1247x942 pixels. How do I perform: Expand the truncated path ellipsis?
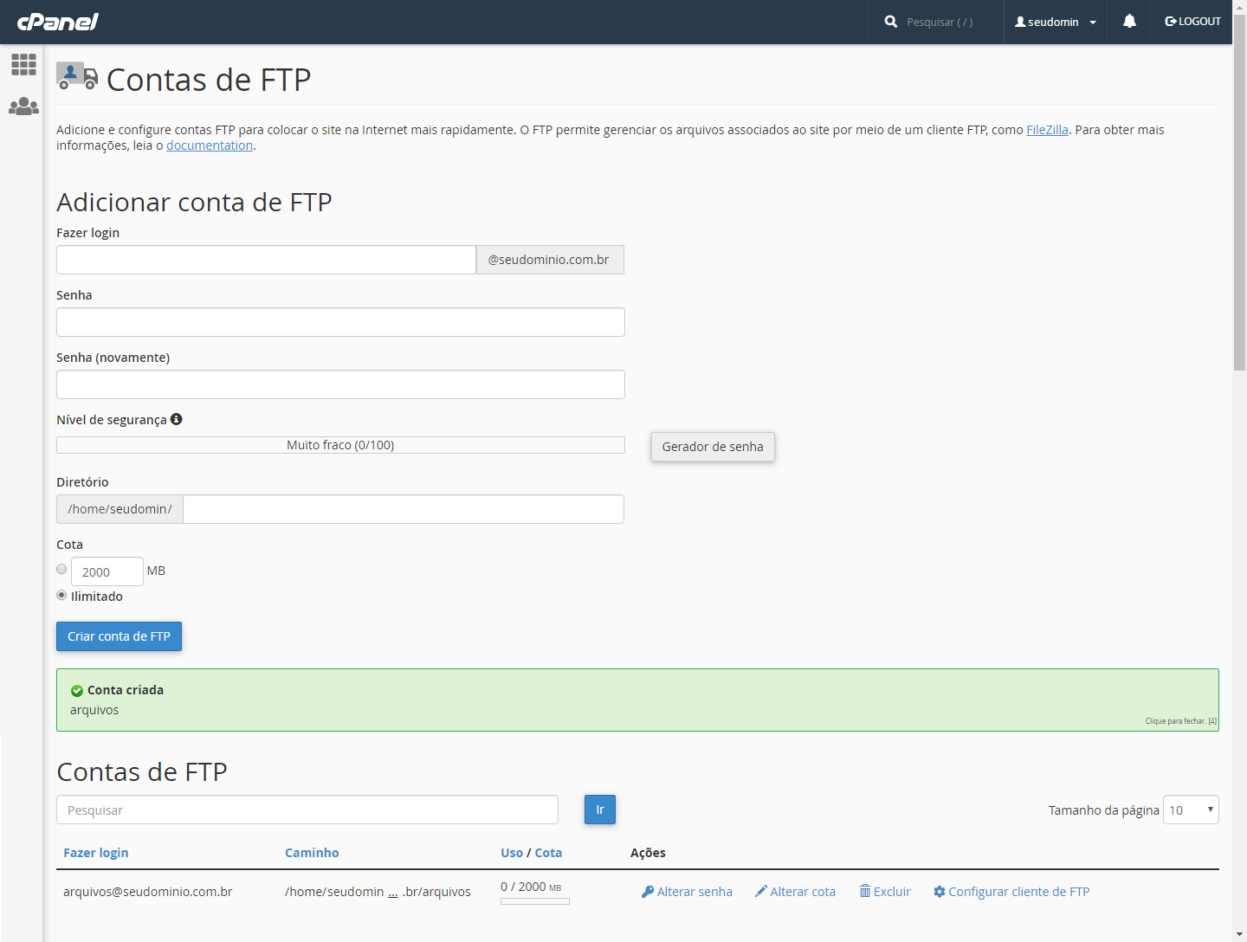pos(393,892)
